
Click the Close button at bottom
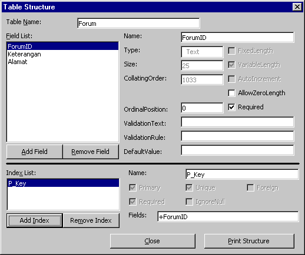(152, 241)
